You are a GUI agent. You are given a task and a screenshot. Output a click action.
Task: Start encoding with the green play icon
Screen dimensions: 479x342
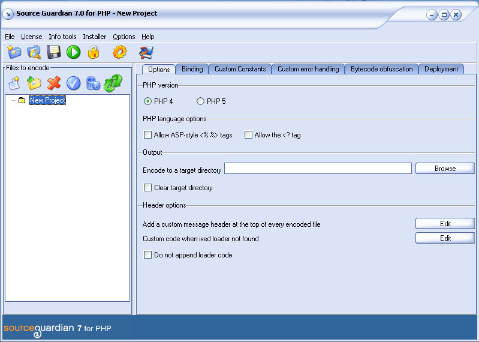click(x=73, y=52)
